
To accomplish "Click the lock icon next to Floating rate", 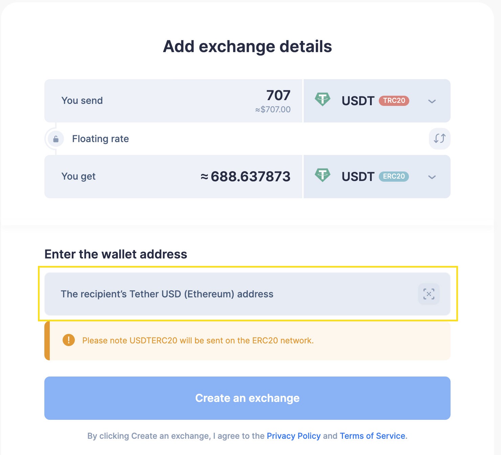I will (x=56, y=139).
